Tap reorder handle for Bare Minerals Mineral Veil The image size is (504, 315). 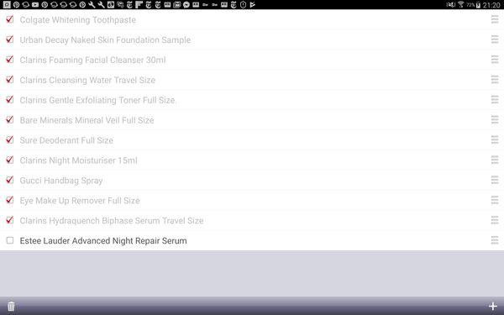[x=495, y=119]
